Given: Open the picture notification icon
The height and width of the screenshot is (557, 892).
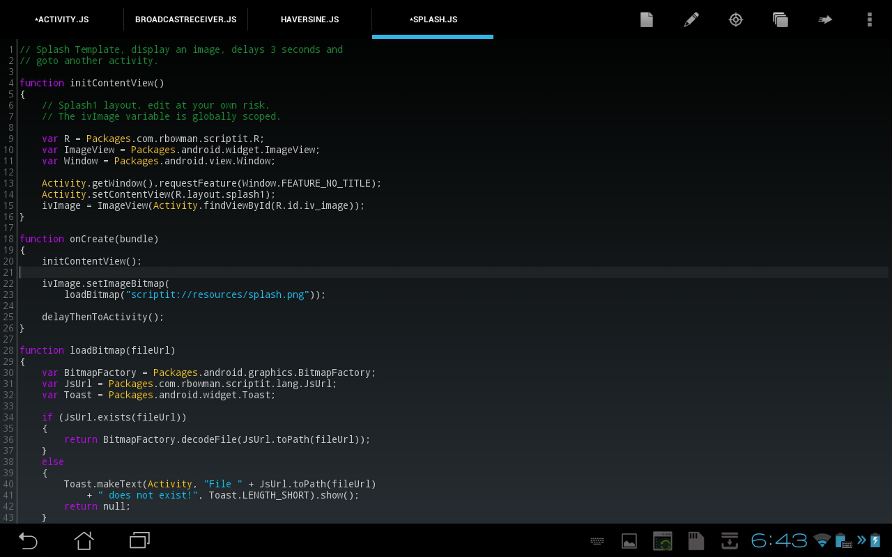Looking at the screenshot, I should (629, 541).
